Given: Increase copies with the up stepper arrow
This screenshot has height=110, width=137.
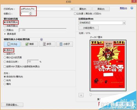Looking at the screenshot, I should pos(31,13).
